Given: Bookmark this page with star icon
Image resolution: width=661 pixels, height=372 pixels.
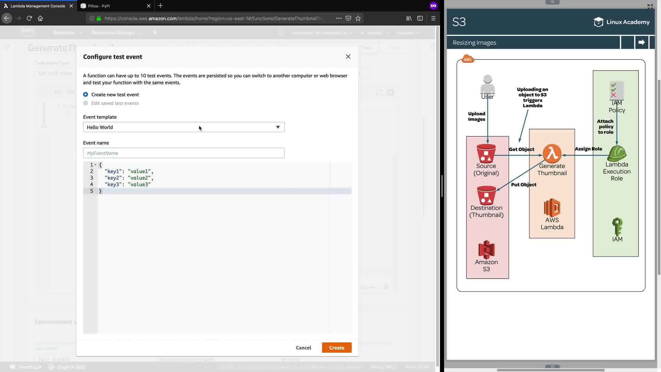Looking at the screenshot, I should point(358,18).
